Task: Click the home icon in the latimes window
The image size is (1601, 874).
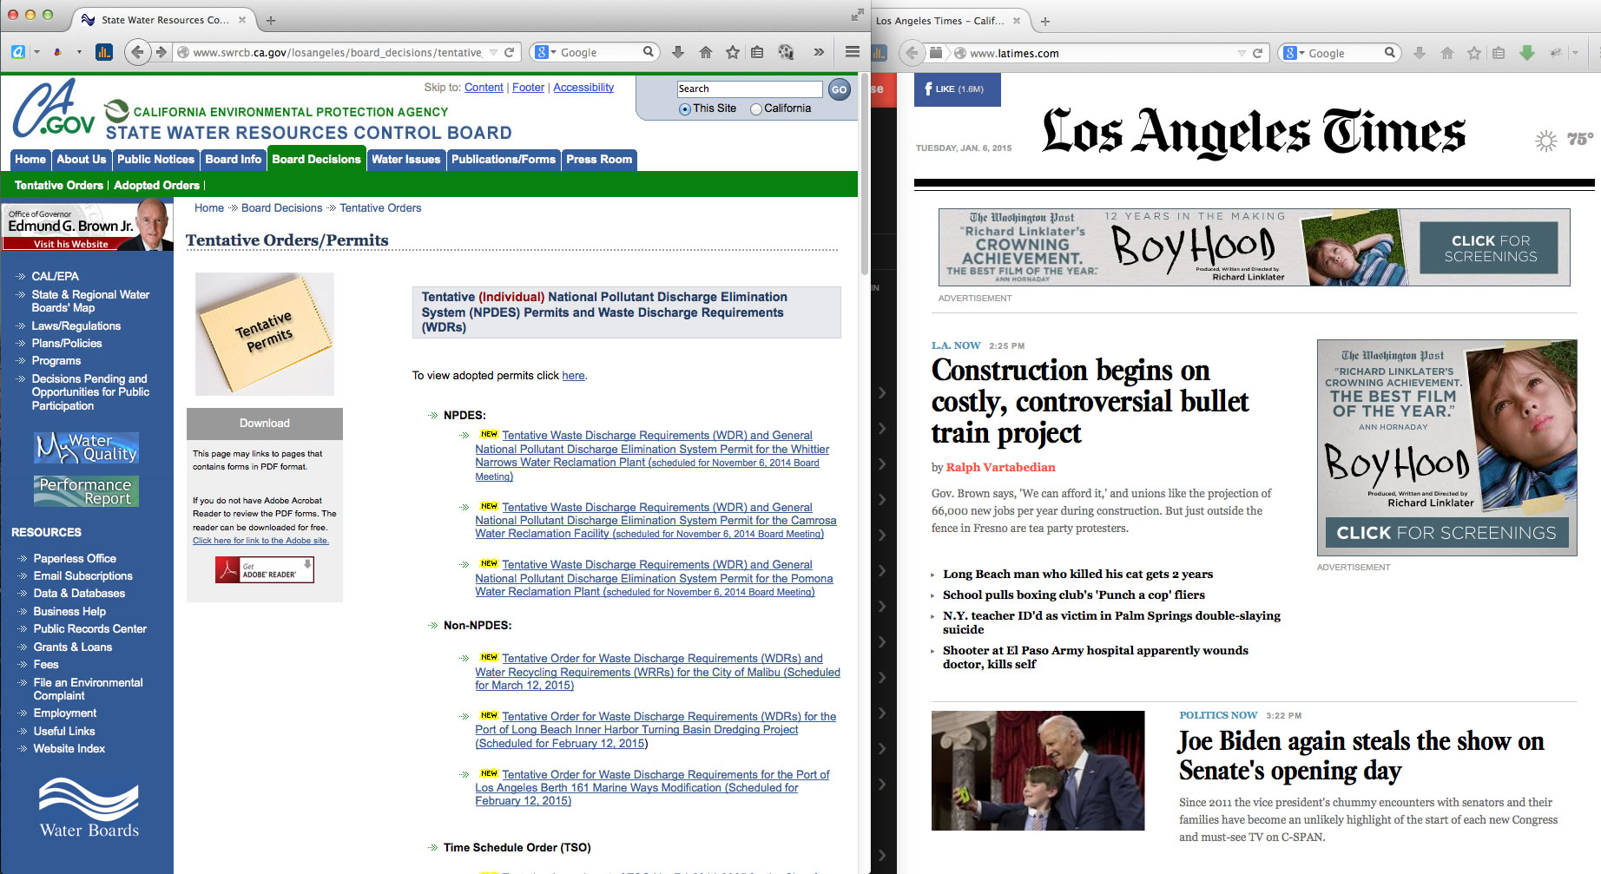Action: [1447, 53]
